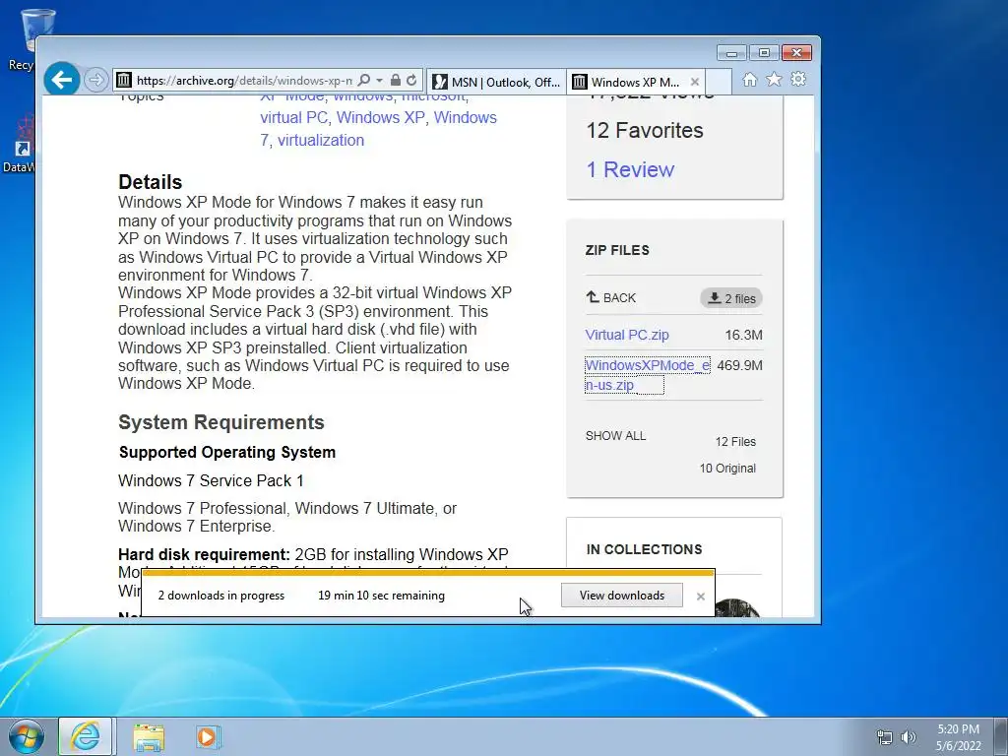Open Windows Explorer from taskbar

(x=149, y=736)
